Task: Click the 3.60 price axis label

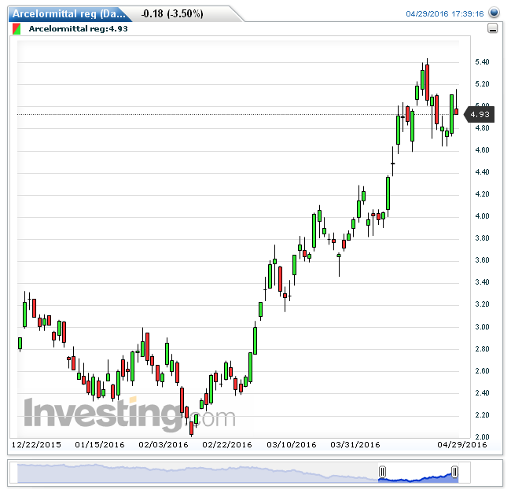Action: tap(482, 259)
